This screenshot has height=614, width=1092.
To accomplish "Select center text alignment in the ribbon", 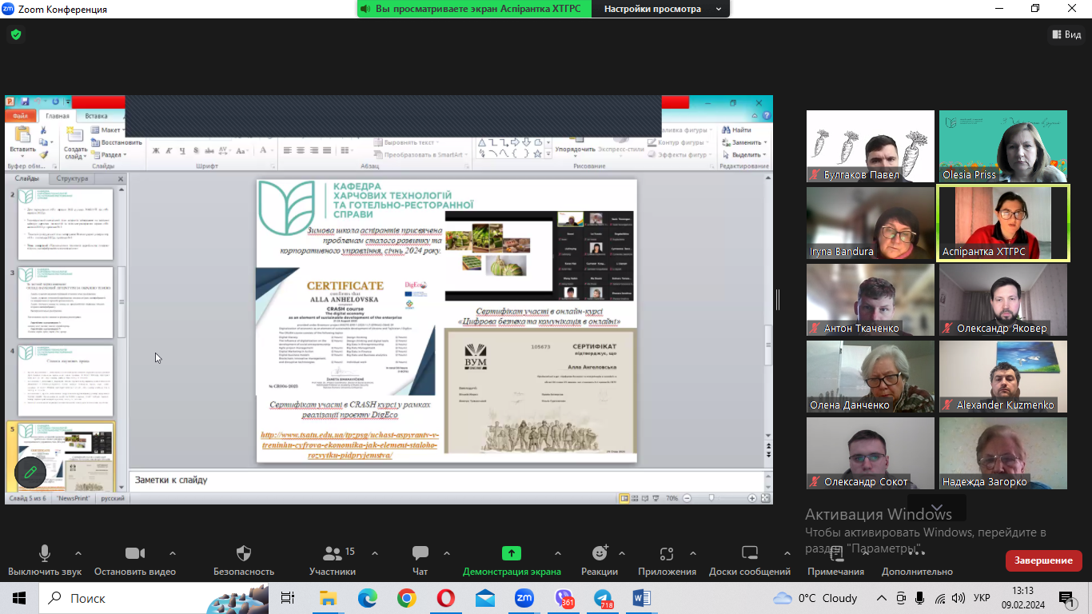I will [x=301, y=150].
